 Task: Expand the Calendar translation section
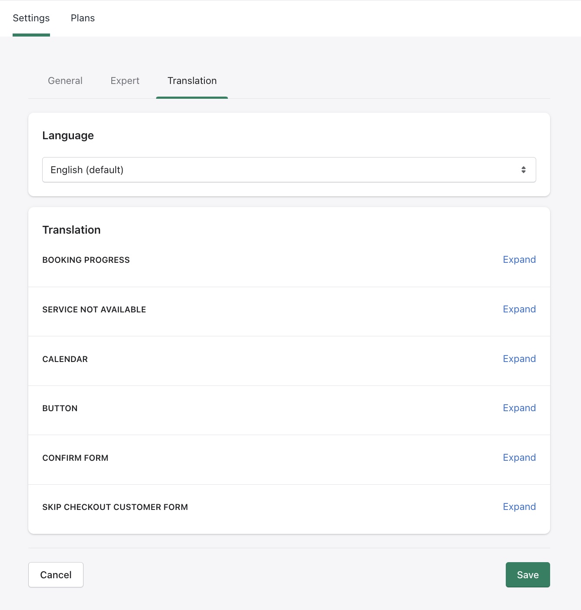pos(519,359)
